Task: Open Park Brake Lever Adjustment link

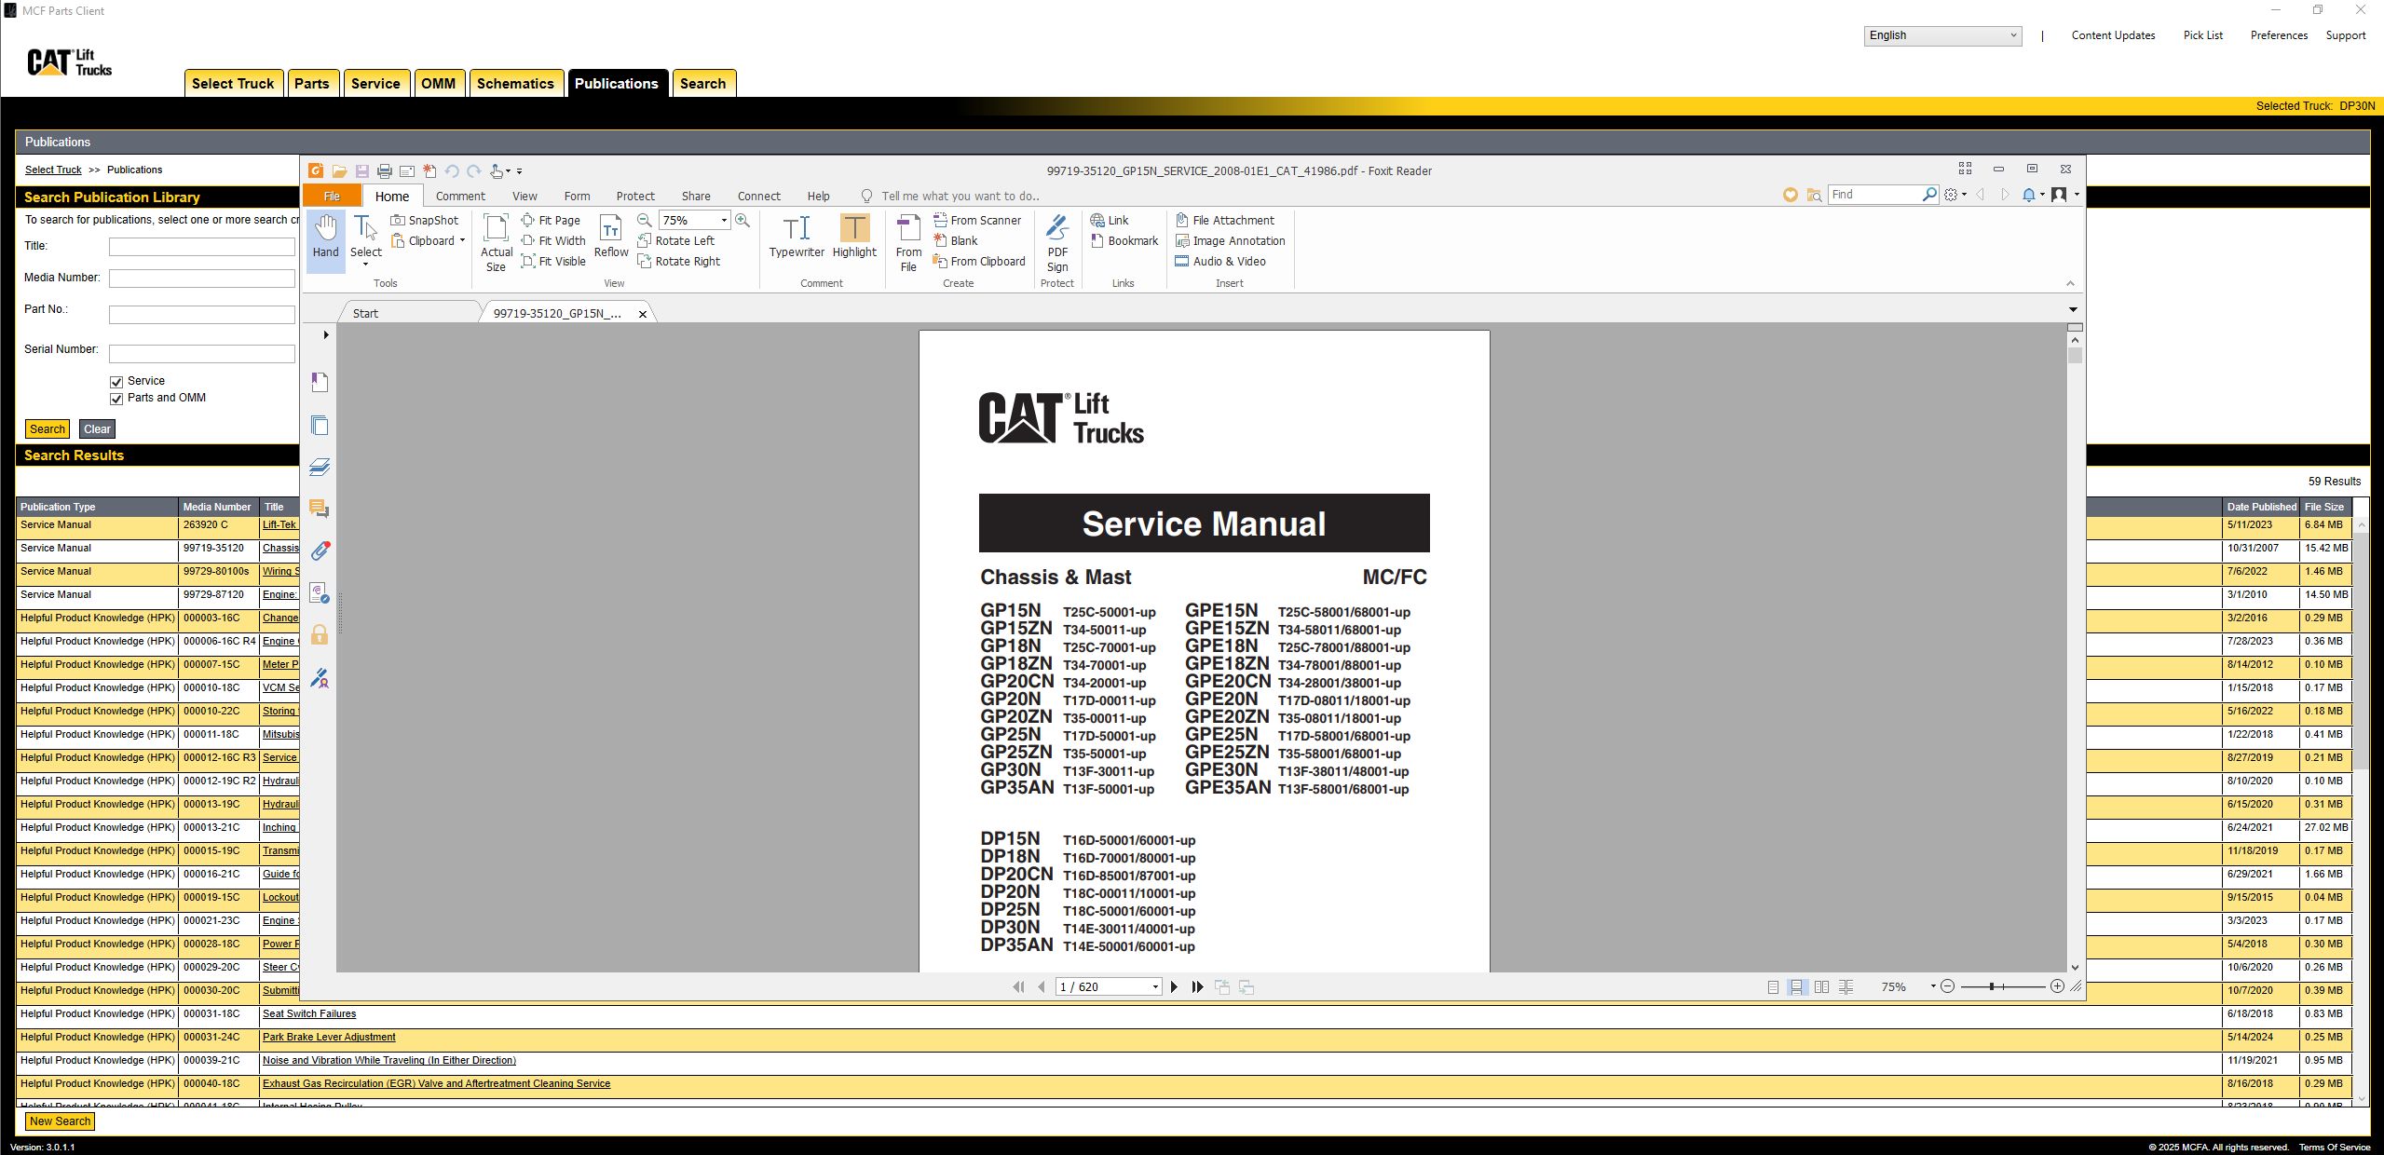Action: pos(329,1038)
